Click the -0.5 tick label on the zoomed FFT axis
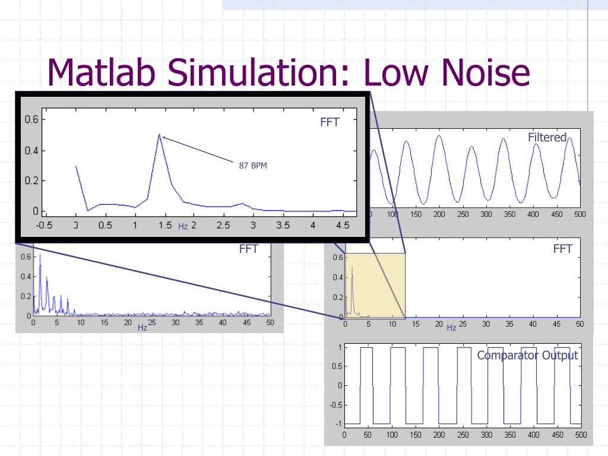 44,225
